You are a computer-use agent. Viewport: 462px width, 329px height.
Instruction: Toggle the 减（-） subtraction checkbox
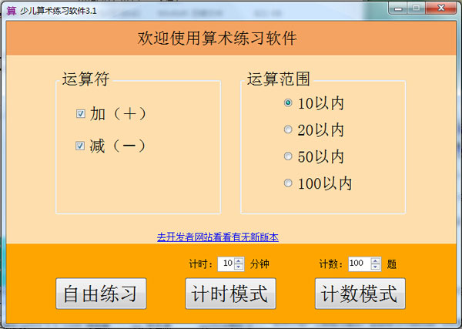81,146
